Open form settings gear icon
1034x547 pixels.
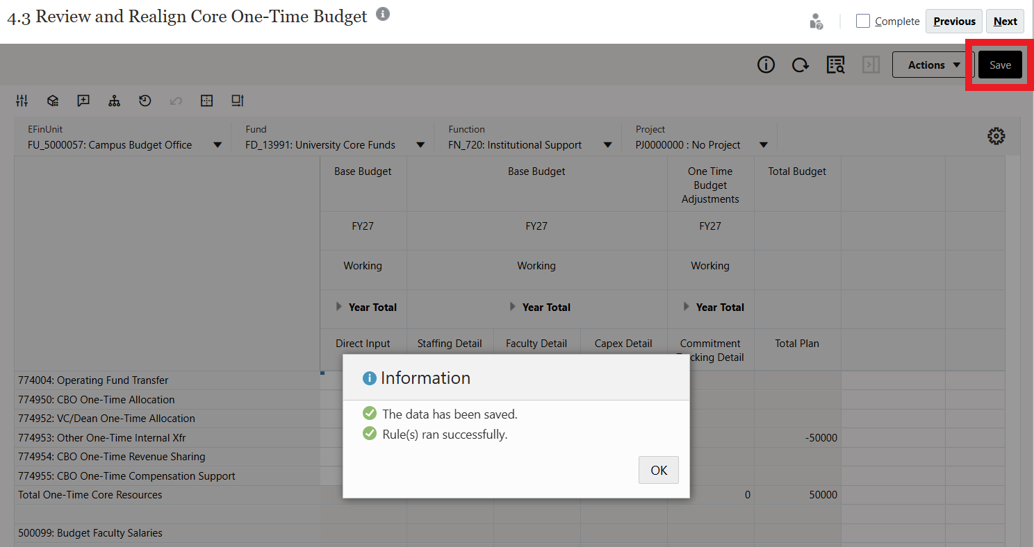[996, 136]
